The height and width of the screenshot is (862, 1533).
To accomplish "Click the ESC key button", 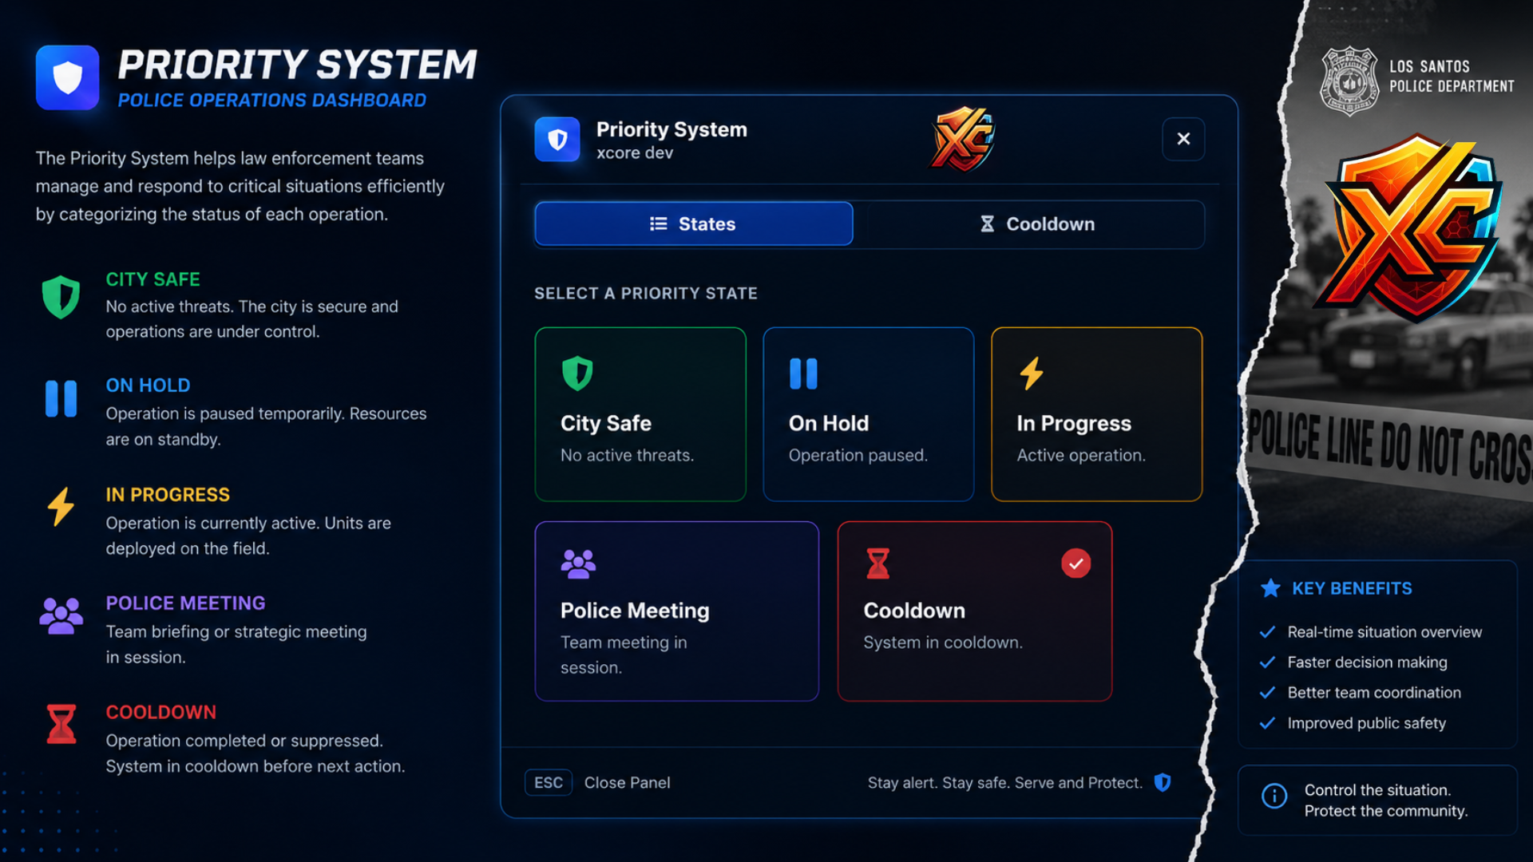I will click(x=549, y=783).
